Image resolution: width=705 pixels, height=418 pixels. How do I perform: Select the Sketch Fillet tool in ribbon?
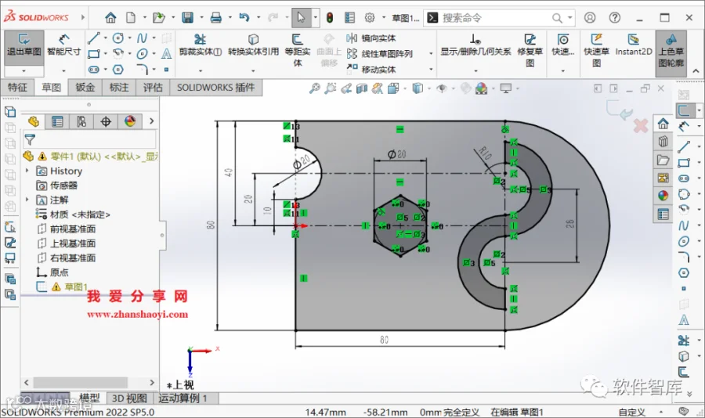pos(142,69)
